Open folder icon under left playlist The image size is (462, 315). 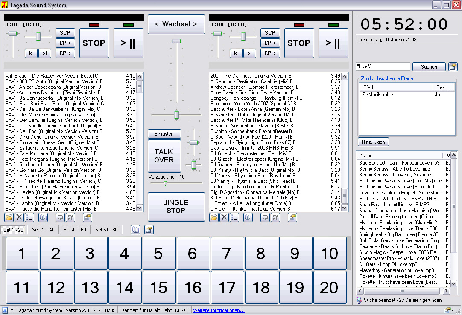coord(9,218)
